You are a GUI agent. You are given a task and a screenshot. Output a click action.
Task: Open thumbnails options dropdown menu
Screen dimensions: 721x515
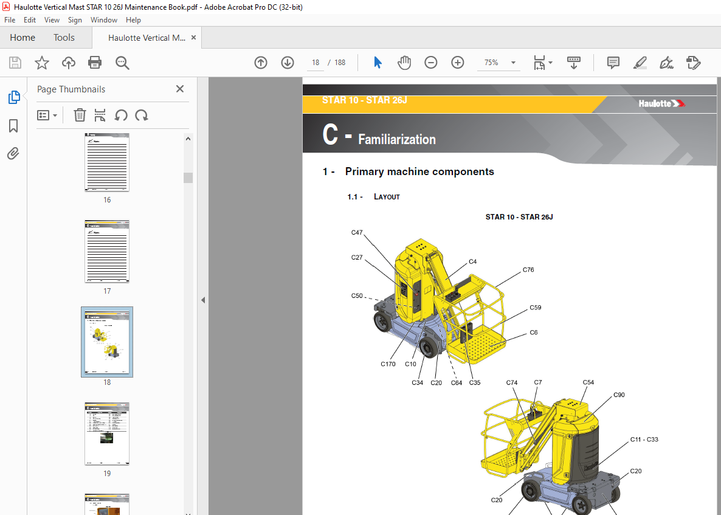pyautogui.click(x=47, y=115)
